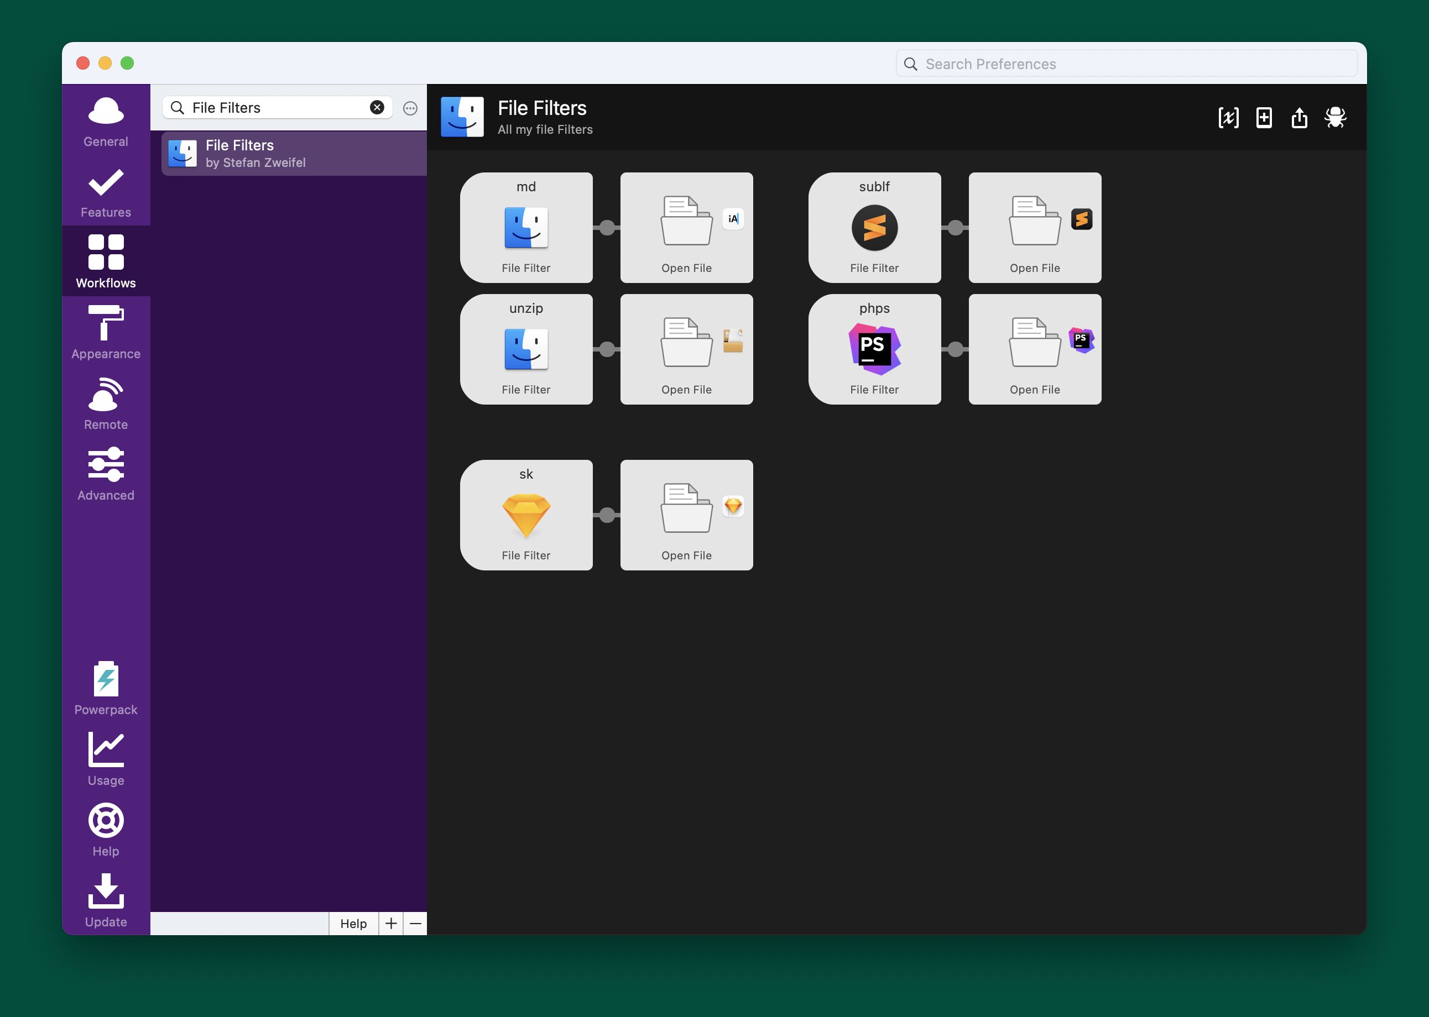
Task: View Usage statistics
Action: pyautogui.click(x=105, y=759)
